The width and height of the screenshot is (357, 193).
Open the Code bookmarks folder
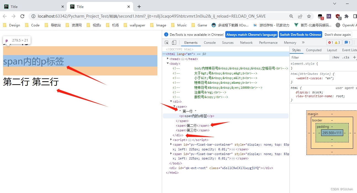[32, 25]
